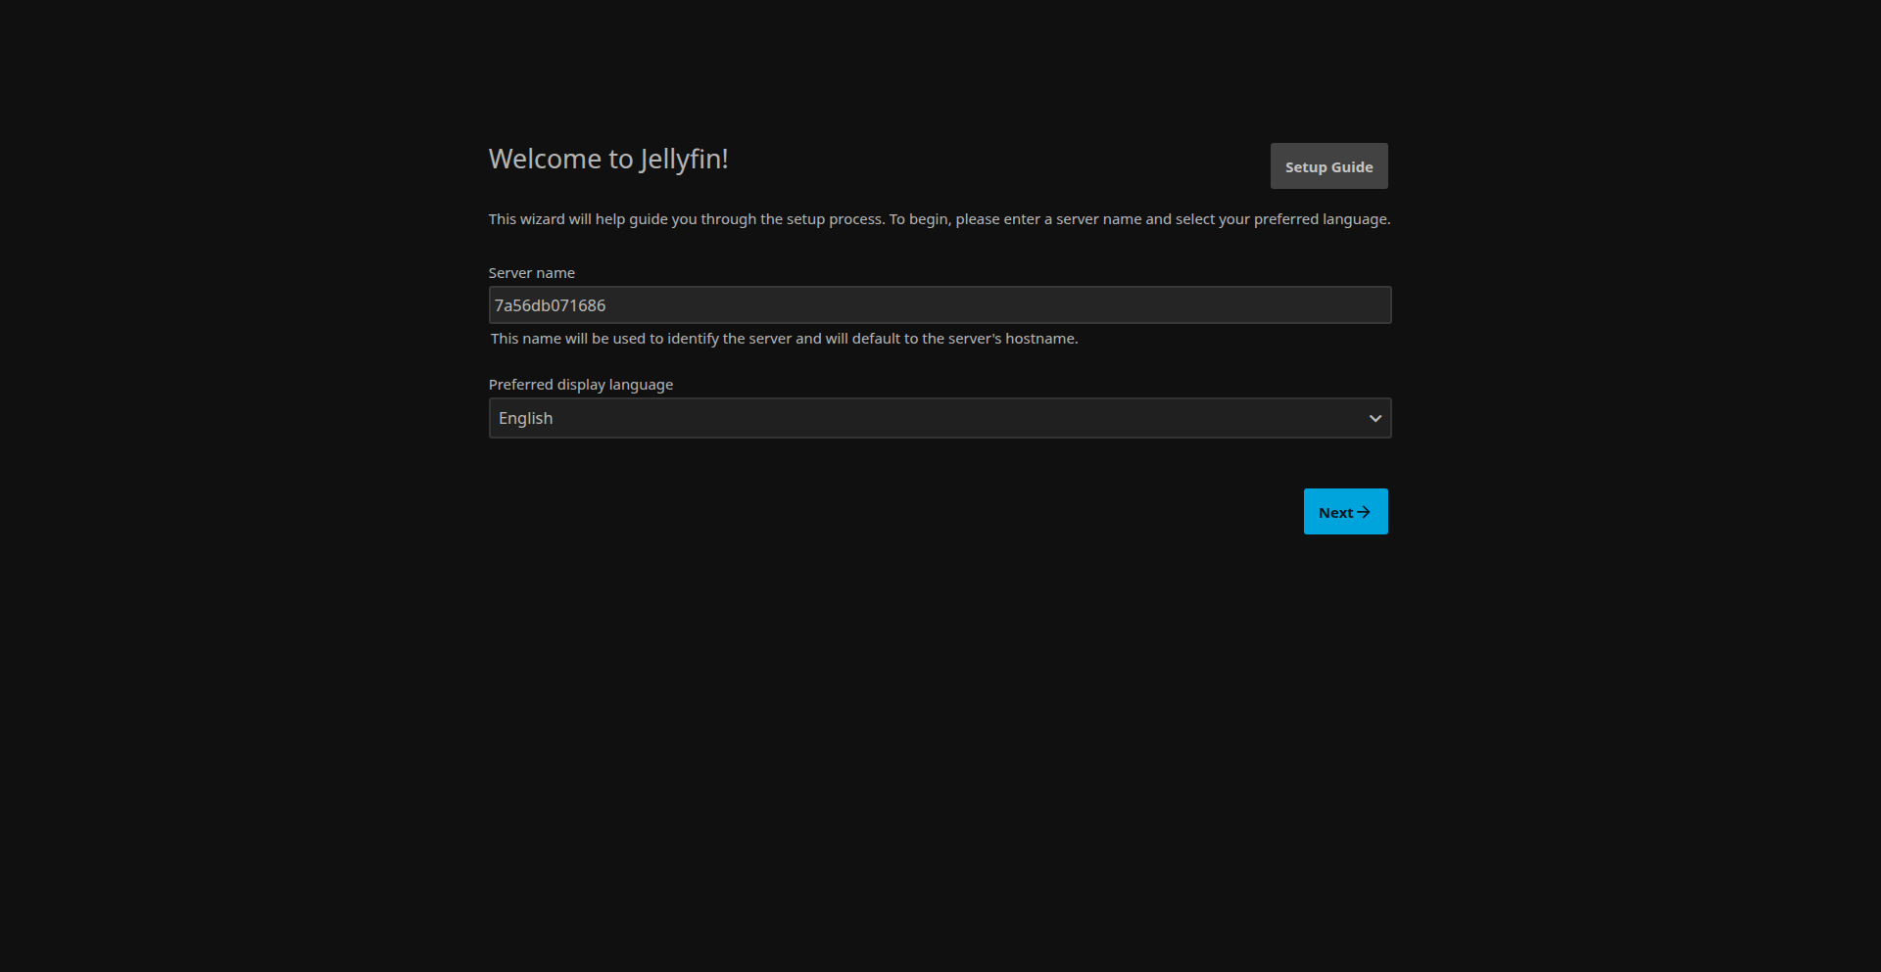
Task: Click the "Welcome to Jellyfin!" heading
Action: click(607, 159)
